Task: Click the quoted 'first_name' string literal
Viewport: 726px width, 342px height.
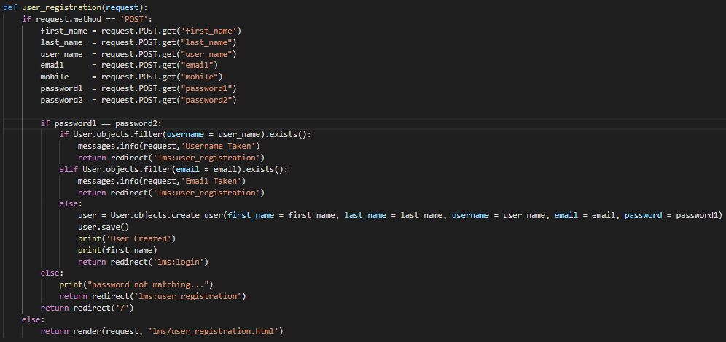Action: coord(210,31)
